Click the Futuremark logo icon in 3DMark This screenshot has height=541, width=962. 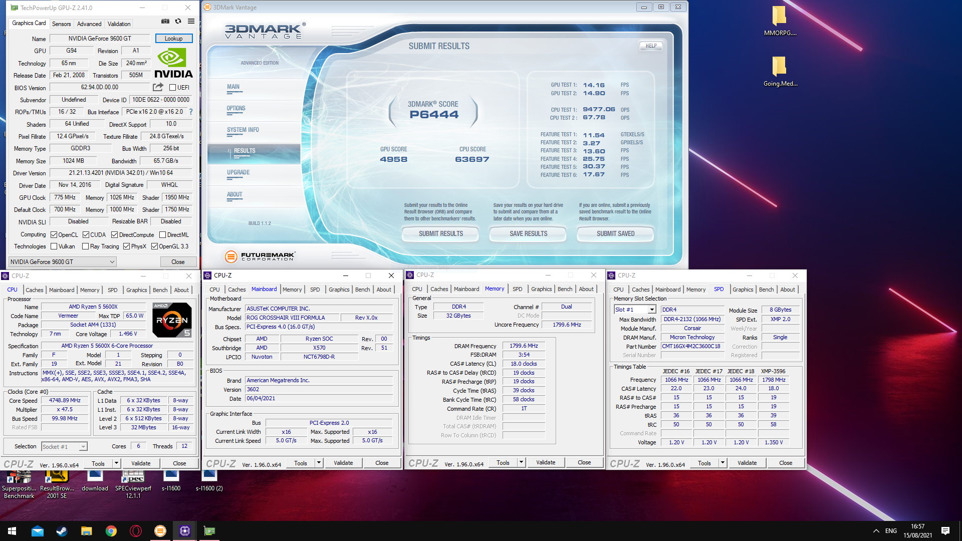230,256
